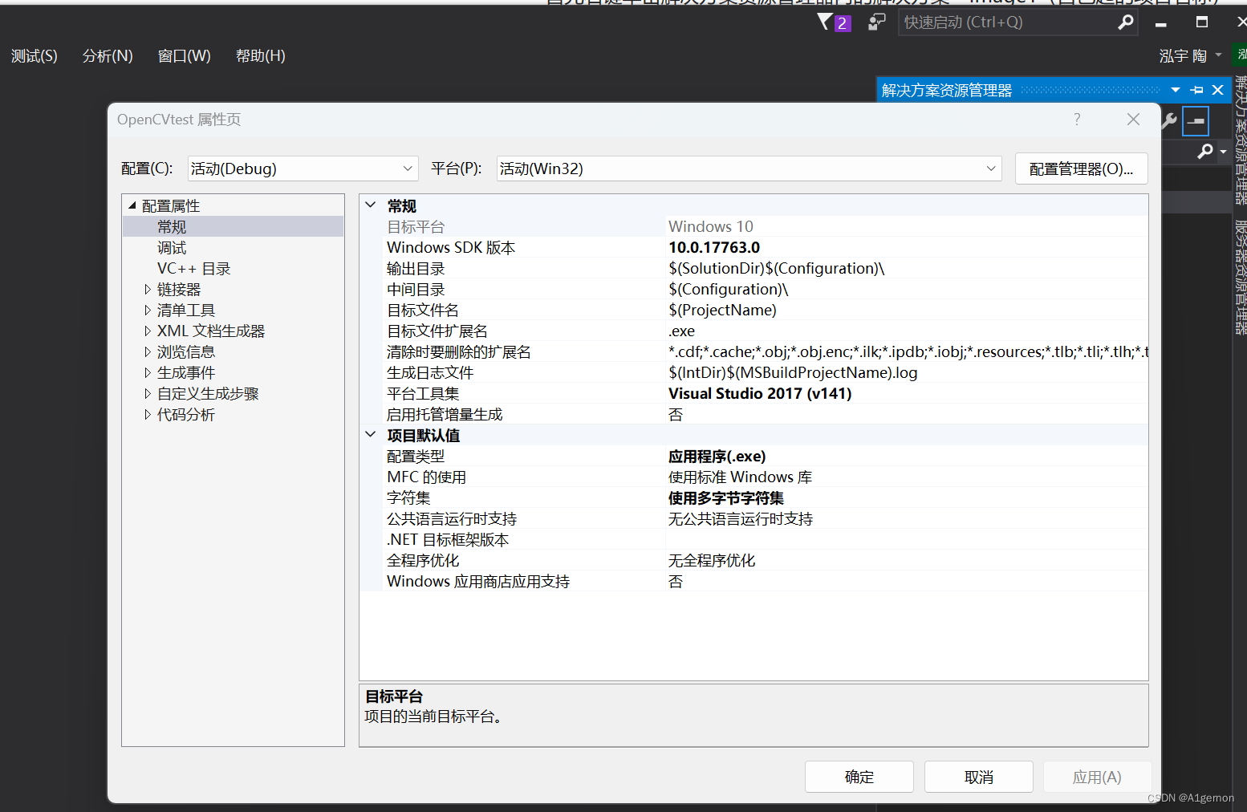Screen dimensions: 1247x812
Task: Click the highlighted preview toggle icon in Solution Explorer
Action: (1196, 121)
